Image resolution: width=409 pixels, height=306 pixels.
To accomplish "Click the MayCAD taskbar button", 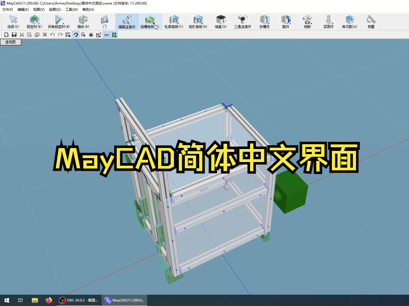I will [124, 300].
